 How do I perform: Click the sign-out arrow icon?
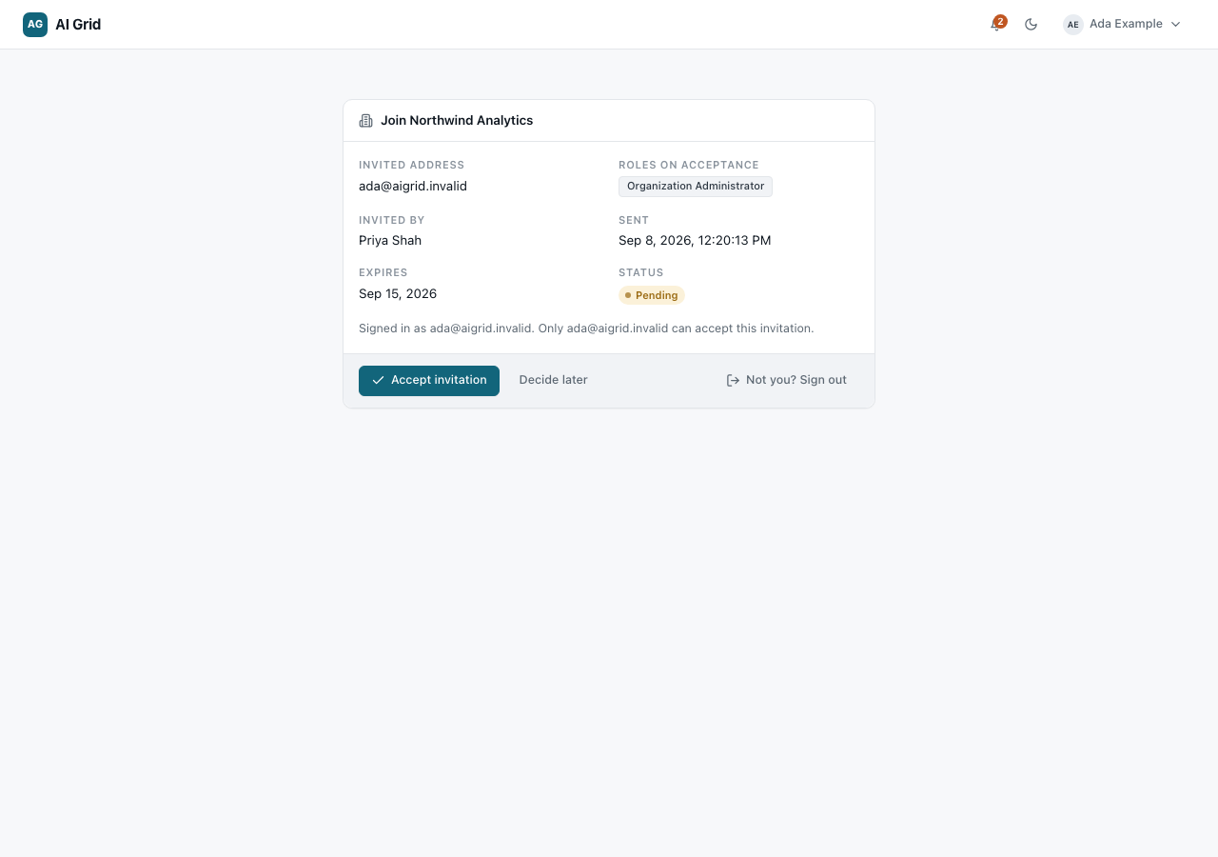[733, 381]
